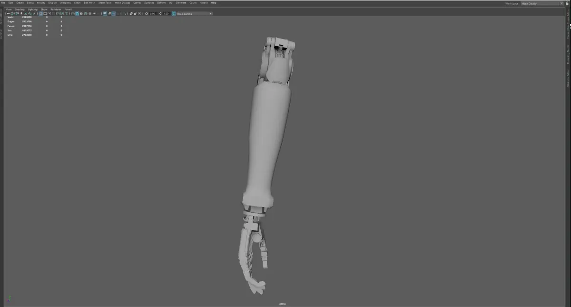The width and height of the screenshot is (571, 307).
Task: Click X-Ray Active Components icon
Action: pos(136,13)
